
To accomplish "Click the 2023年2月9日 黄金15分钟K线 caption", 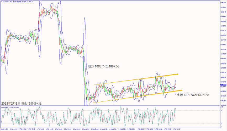I will pyautogui.click(x=21, y=104).
